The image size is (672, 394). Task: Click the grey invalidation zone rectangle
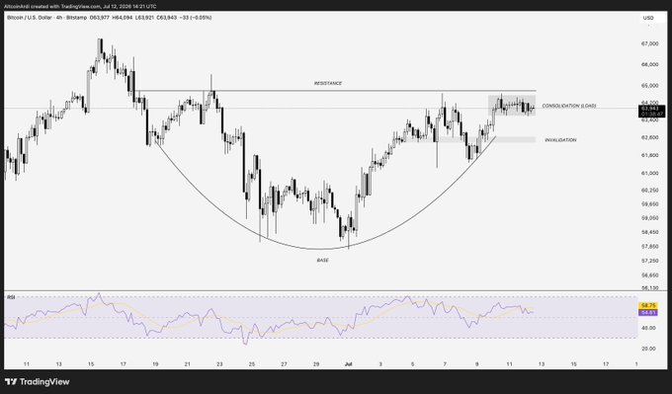(x=469, y=139)
